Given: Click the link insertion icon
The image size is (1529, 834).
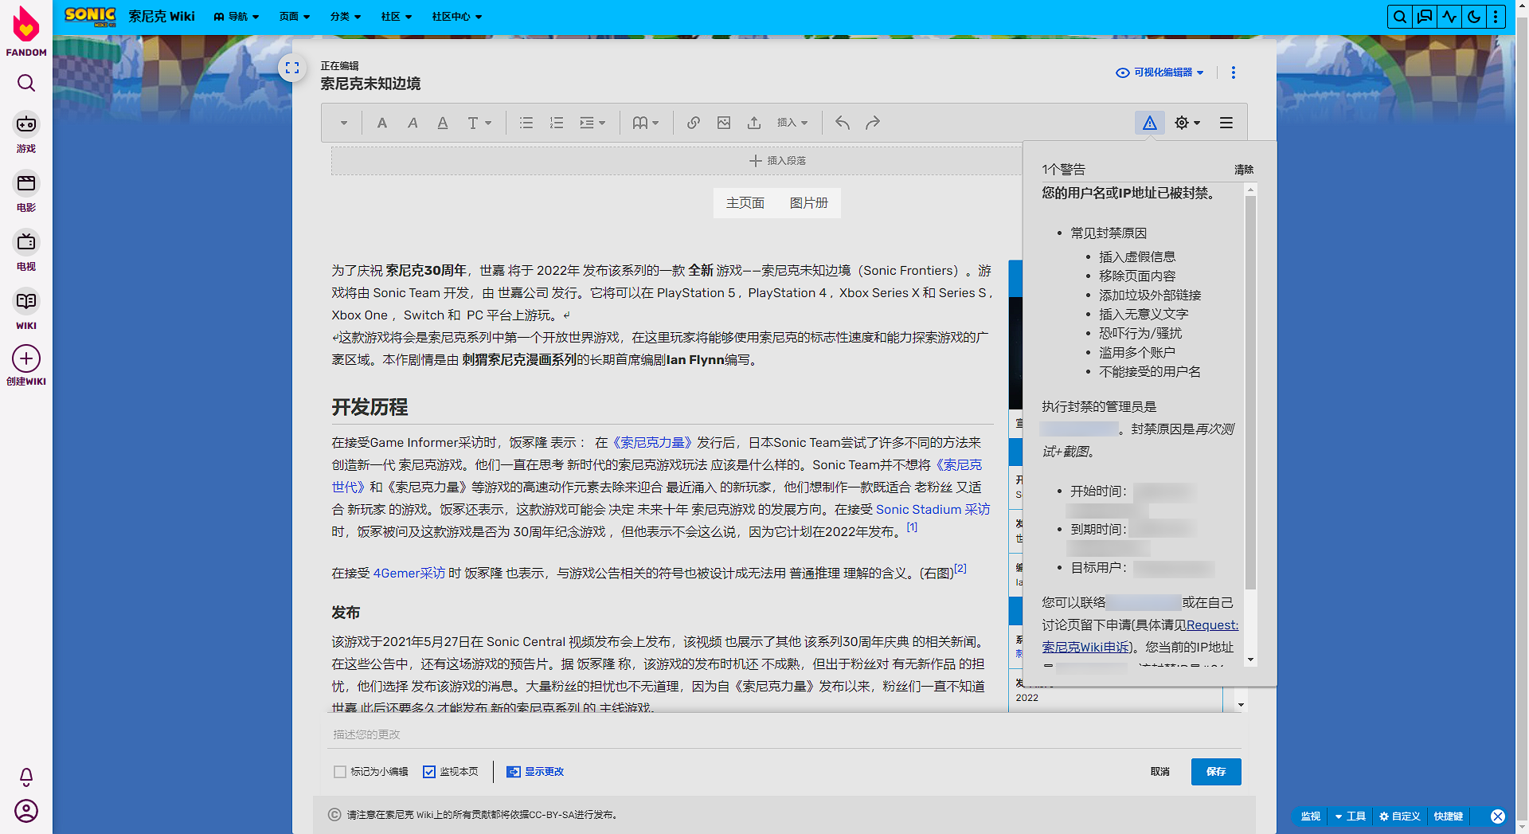Looking at the screenshot, I should tap(694, 123).
